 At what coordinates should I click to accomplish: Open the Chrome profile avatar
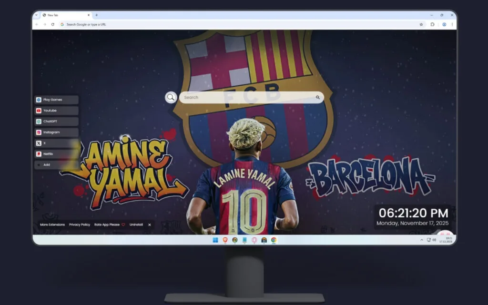pos(444,24)
